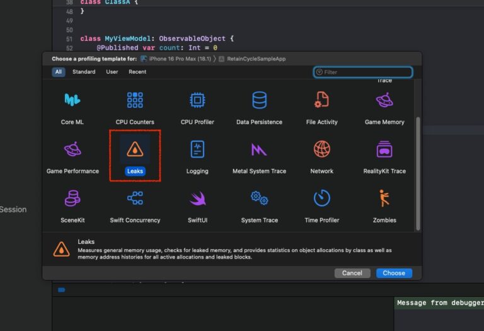Screen dimensions: 484x331
Task: Click the filter icon in search field
Action: tap(319, 72)
